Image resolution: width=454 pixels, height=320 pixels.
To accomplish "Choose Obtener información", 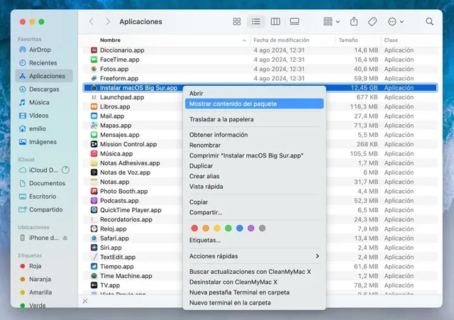I will pos(254,135).
